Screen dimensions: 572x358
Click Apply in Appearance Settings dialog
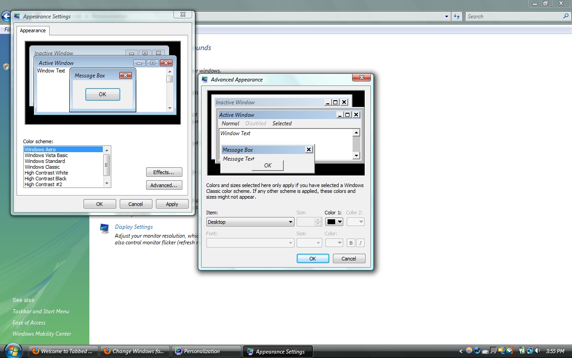pos(172,204)
